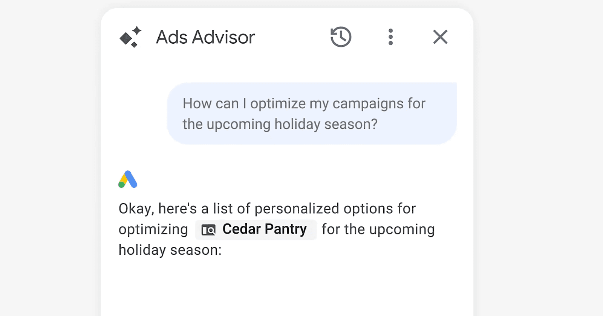Click the Ads Advisor sparkle icon
The height and width of the screenshot is (316, 603).
point(130,37)
